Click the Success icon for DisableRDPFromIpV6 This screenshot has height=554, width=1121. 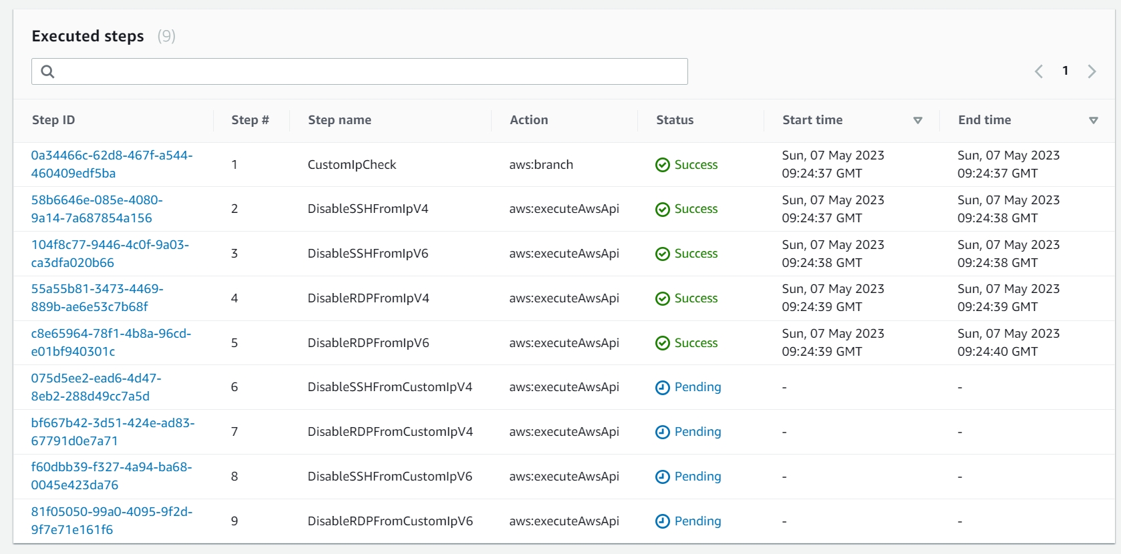[662, 343]
